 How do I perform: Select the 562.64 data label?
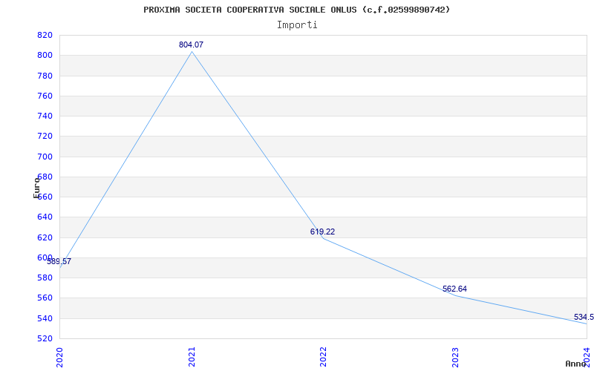pyautogui.click(x=454, y=289)
